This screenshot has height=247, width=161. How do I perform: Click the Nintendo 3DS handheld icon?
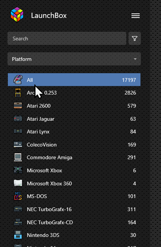tap(18, 235)
